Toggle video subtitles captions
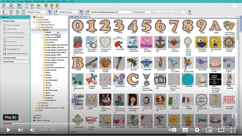242x136 pixels. [x=185, y=130]
